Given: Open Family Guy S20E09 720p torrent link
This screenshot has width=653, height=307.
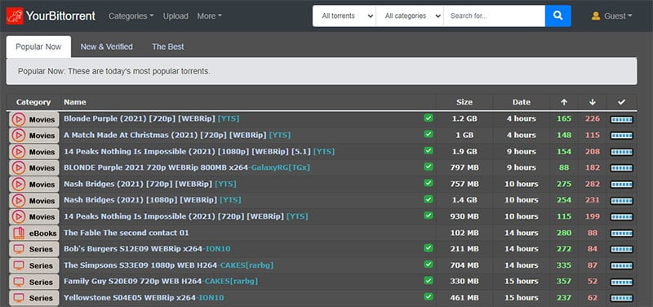Looking at the screenshot, I should [161, 282].
